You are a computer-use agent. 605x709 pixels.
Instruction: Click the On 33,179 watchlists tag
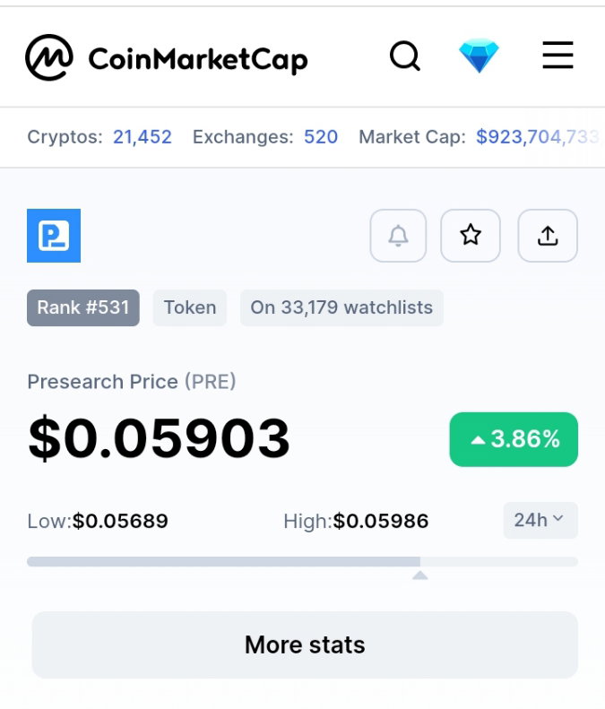pos(341,307)
